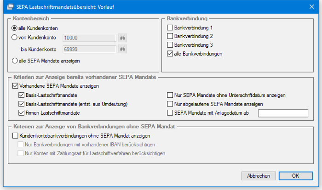The height and width of the screenshot is (190, 322).
Task: Confirm the dialog with OK
Action: pos(296,176)
